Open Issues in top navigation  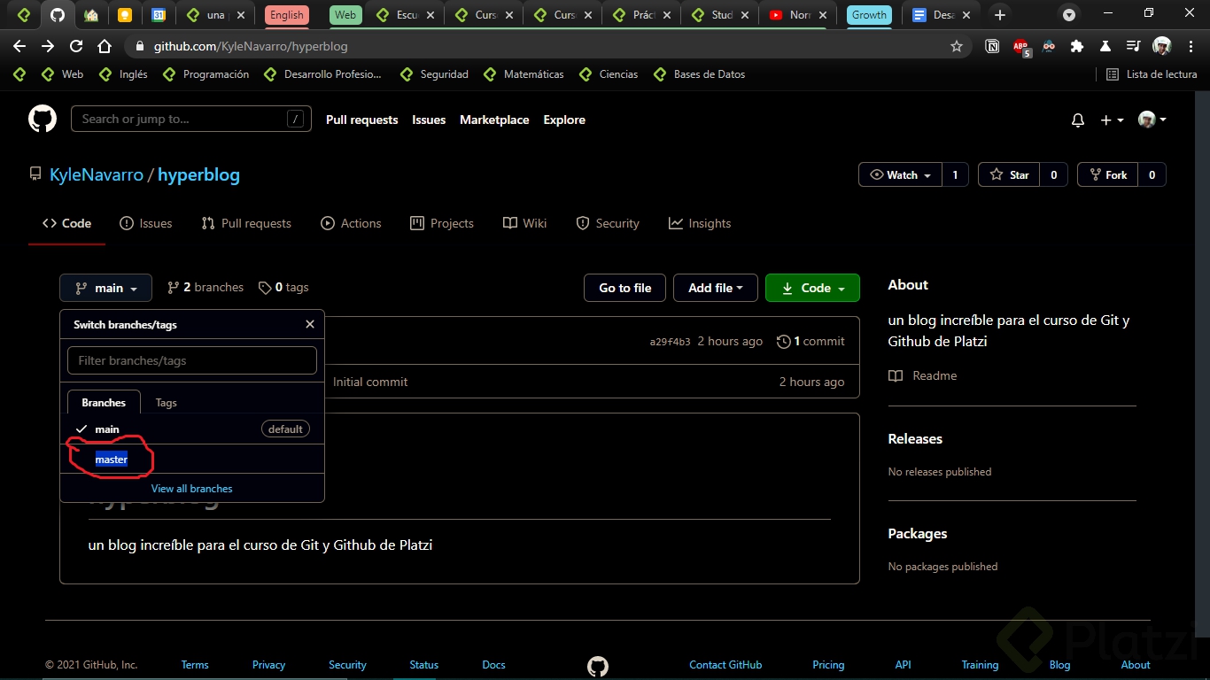[x=429, y=120]
